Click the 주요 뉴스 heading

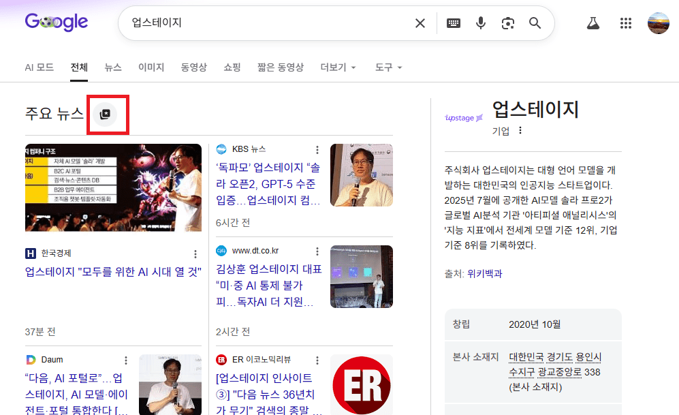pos(54,114)
